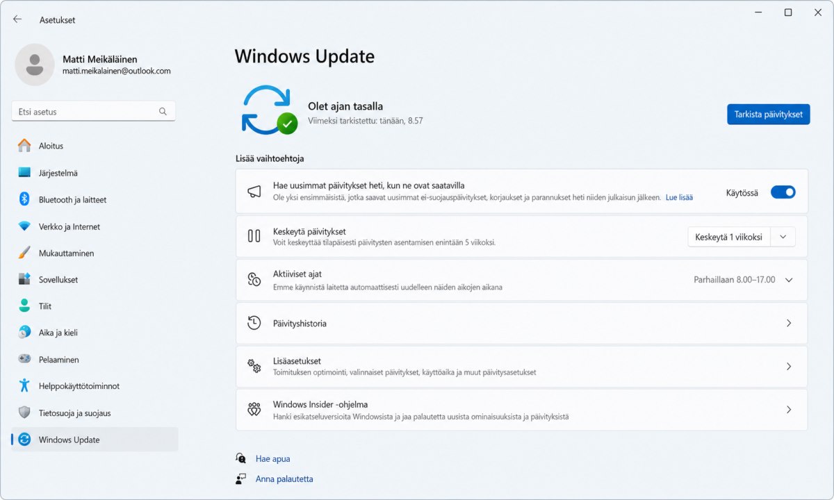The image size is (834, 500).
Task: Minimize the Asetukset window
Action: (758, 12)
